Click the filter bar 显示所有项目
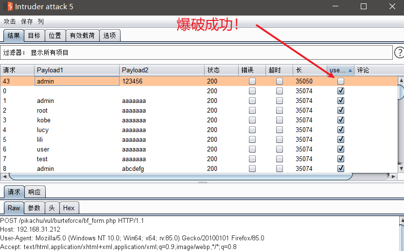This screenshot has height=251, width=404. point(196,52)
